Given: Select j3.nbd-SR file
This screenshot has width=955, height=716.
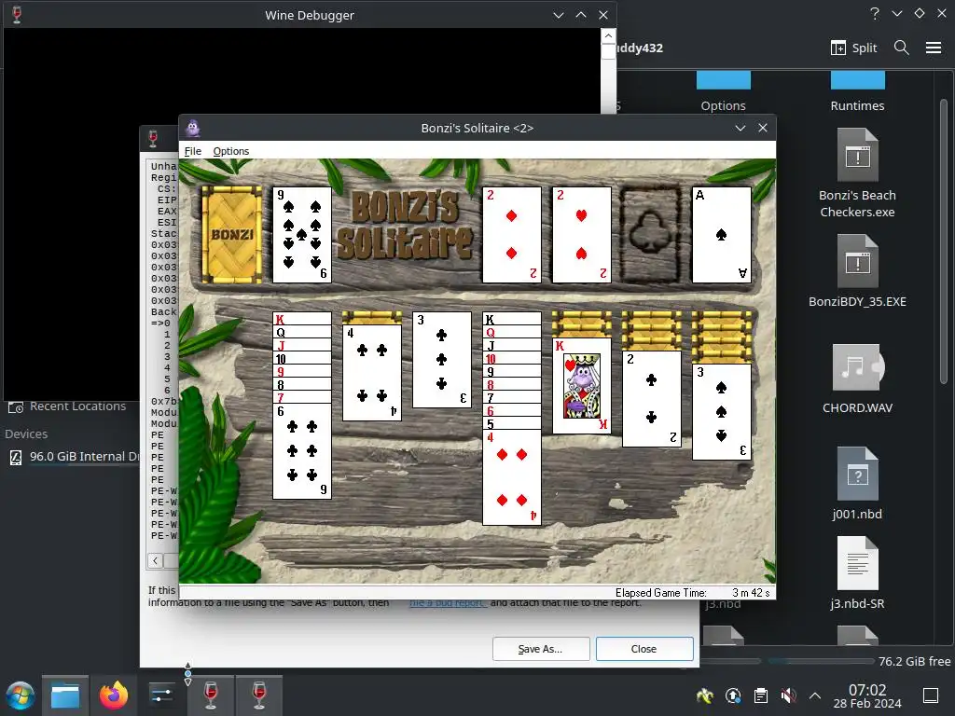Looking at the screenshot, I should (858, 573).
